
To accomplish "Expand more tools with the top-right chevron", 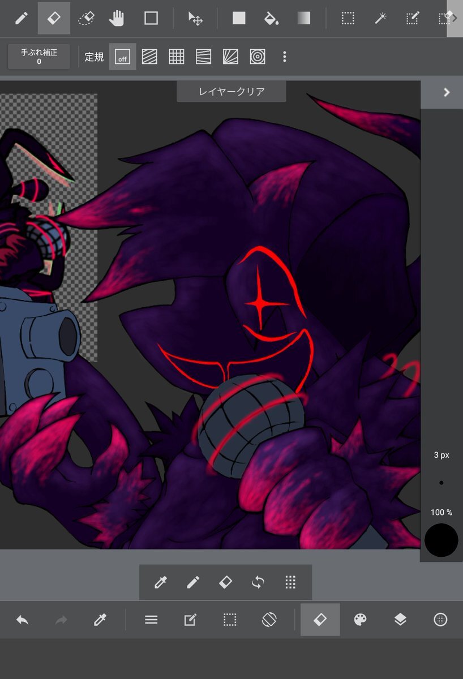I will (x=455, y=18).
